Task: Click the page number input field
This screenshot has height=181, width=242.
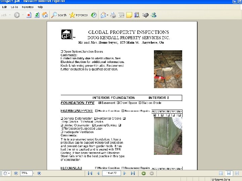Action: click(x=112, y=173)
